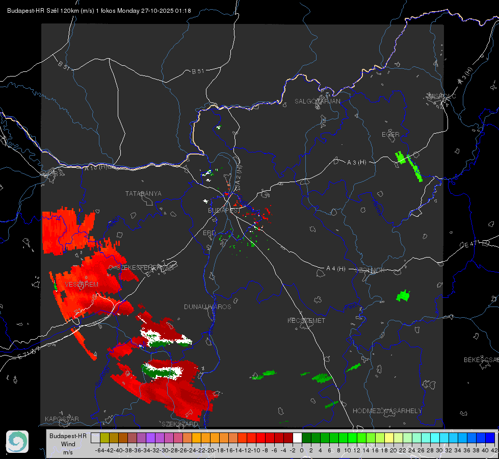Click the VESZPRÉM label over the red echo
Viewport: 499px width, 459px height.
point(82,285)
